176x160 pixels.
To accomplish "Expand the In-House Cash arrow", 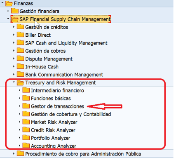I will pos(14,66).
